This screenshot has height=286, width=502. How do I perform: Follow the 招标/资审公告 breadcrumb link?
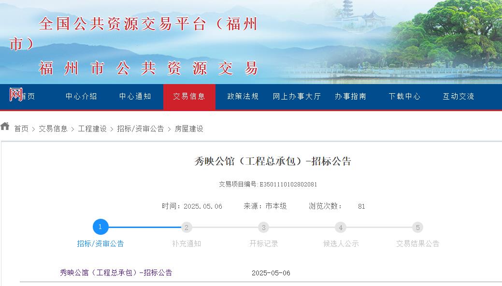[141, 129]
